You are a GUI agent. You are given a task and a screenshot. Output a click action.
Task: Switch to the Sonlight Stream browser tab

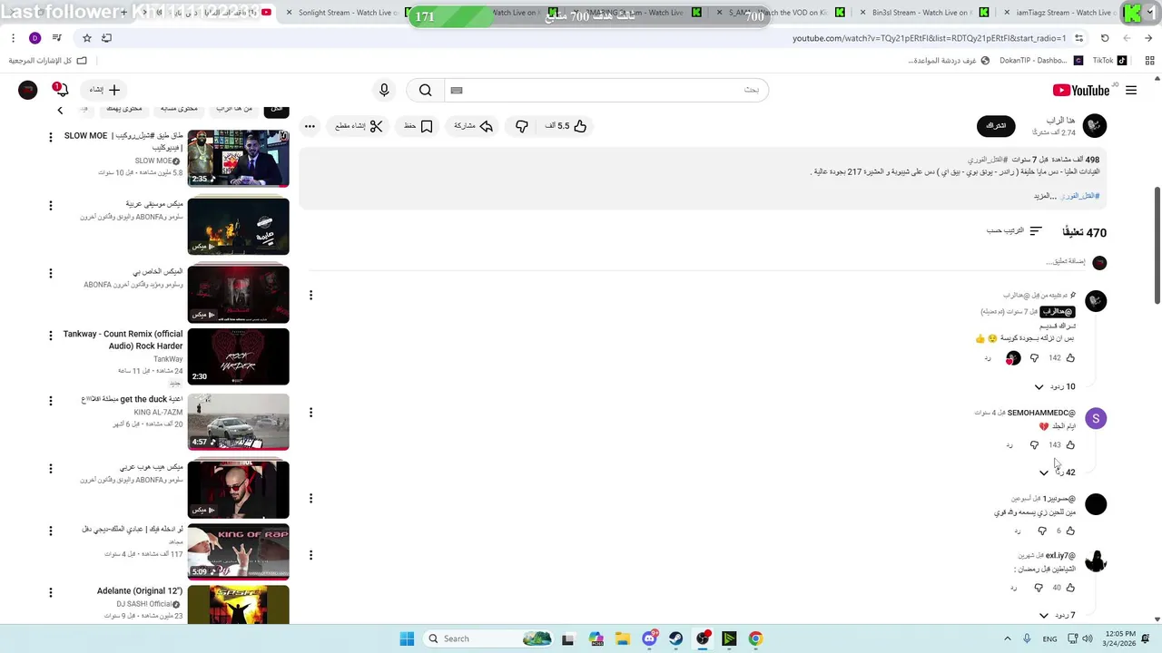tap(349, 13)
